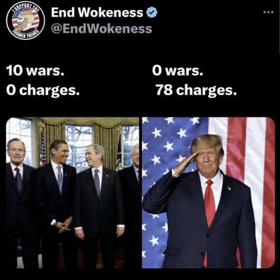Open the three-dot more options menu
This screenshot has width=280, height=280.
268,12
